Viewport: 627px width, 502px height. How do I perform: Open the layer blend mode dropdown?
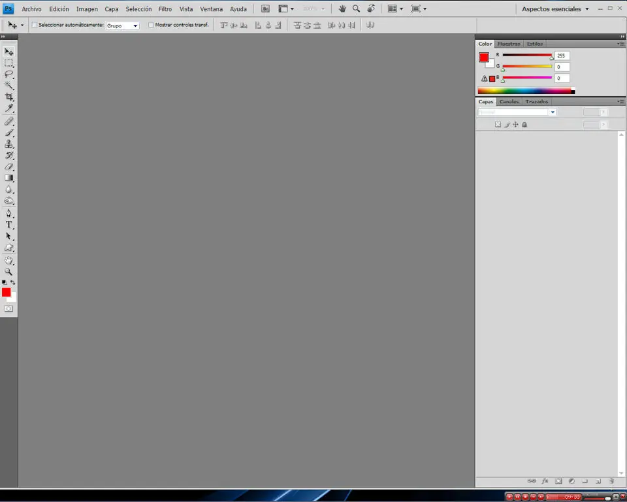coord(517,112)
